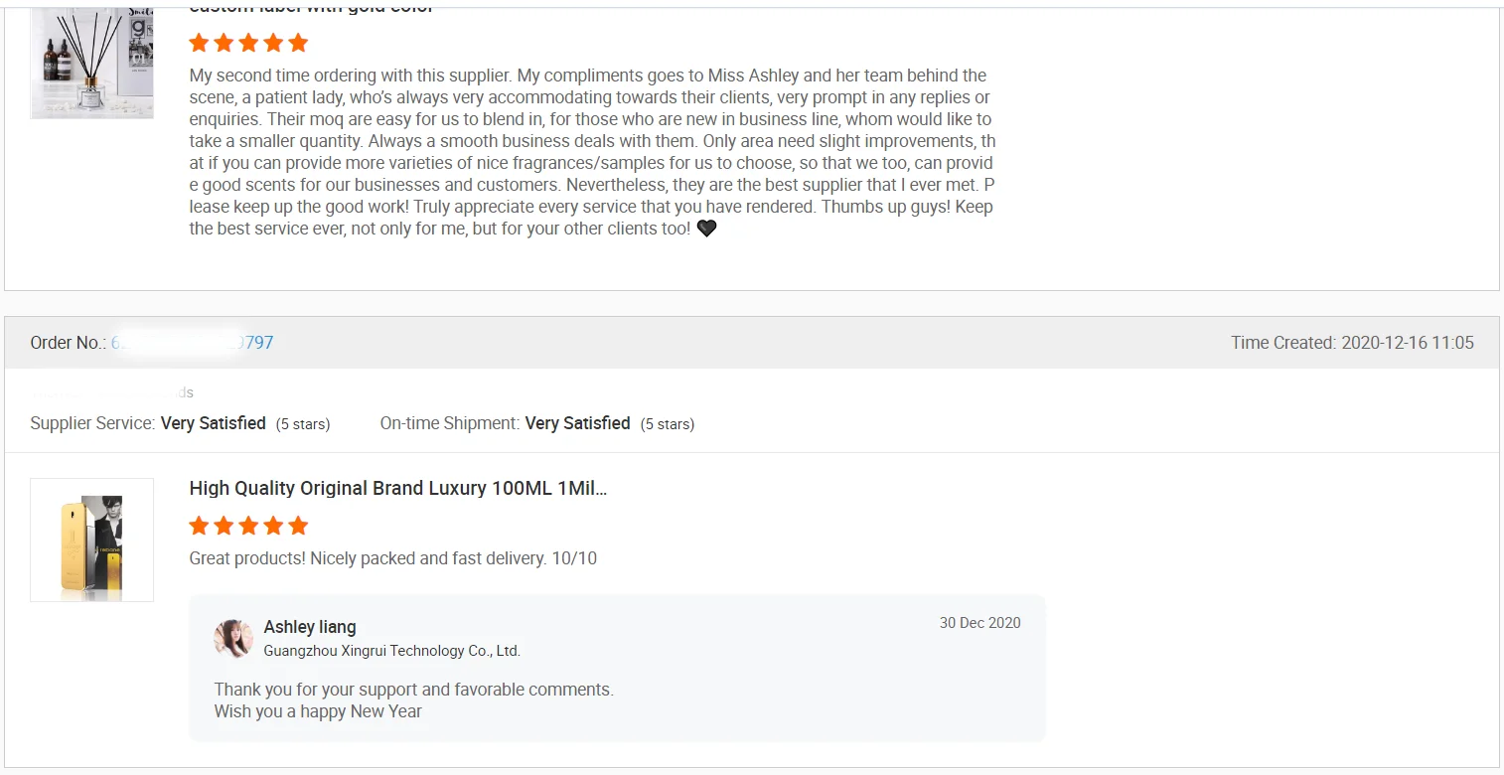Click the On-time Shipment Very Satisfied rating
The width and height of the screenshot is (1504, 775).
tap(577, 423)
